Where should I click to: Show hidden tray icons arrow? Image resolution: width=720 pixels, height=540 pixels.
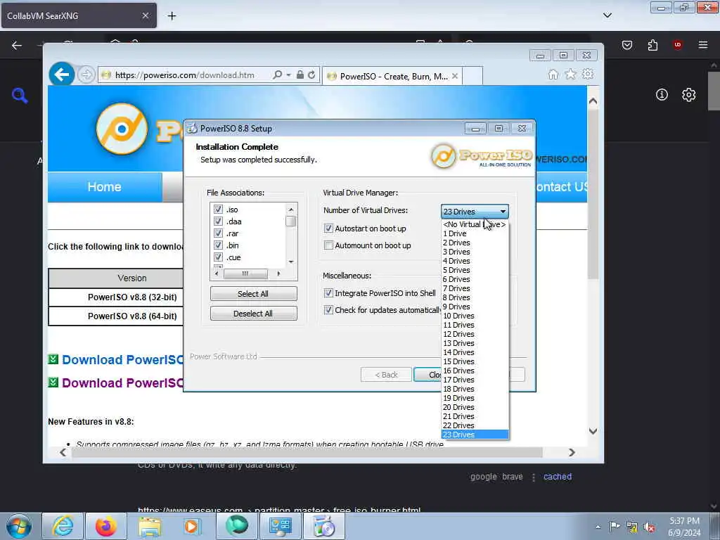[598, 527]
